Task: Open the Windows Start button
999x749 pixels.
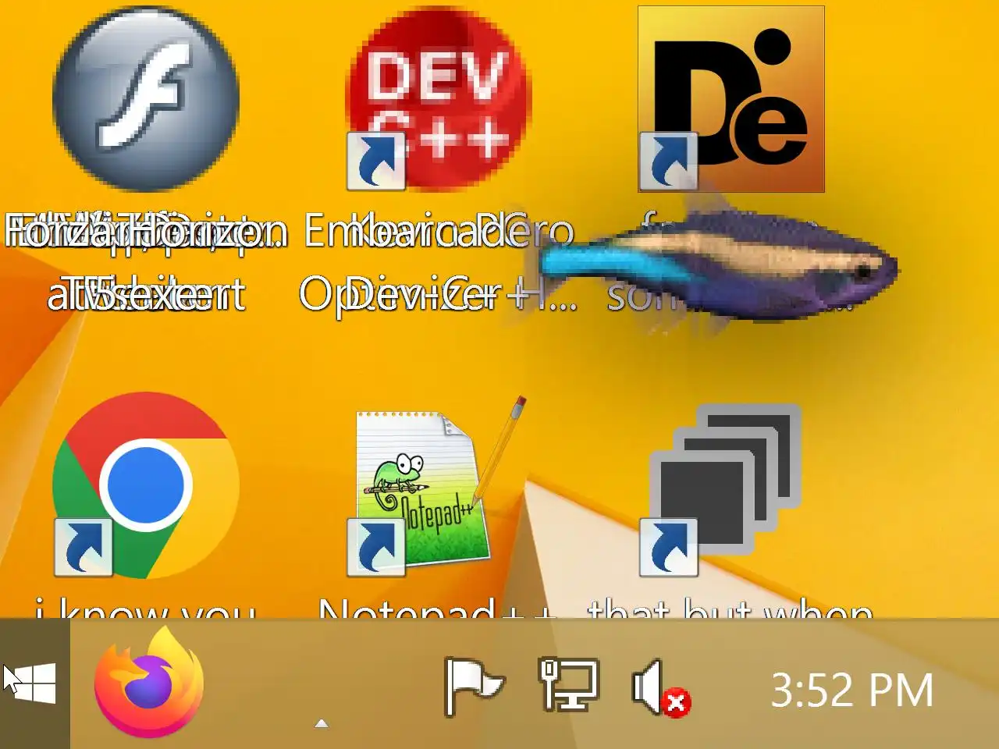Action: coord(34,683)
